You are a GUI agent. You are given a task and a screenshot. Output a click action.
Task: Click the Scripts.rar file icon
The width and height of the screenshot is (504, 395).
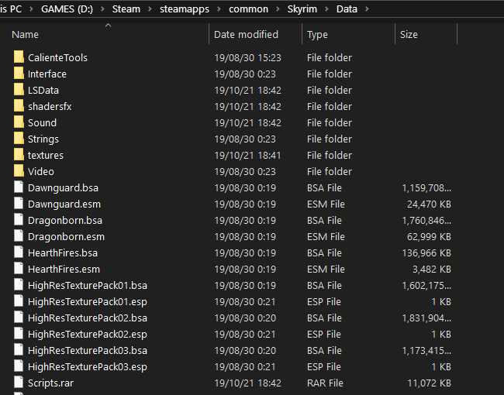point(19,383)
